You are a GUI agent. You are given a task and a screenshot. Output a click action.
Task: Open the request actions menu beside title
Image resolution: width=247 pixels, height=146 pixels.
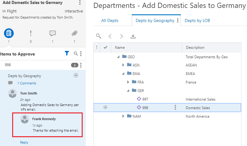tap(80, 3)
